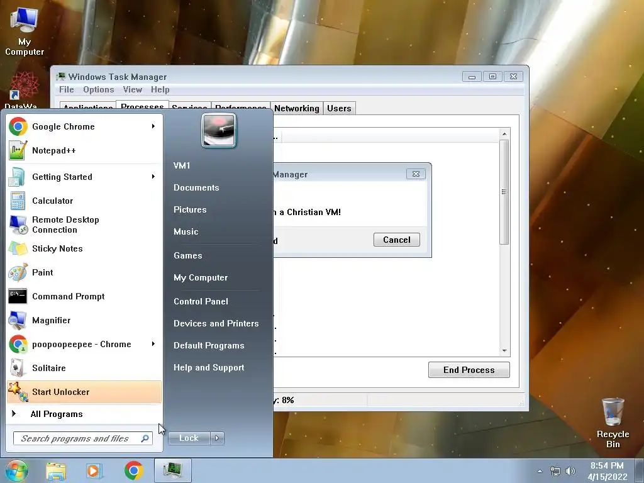
Task: Open Control Panel
Action: click(x=201, y=301)
